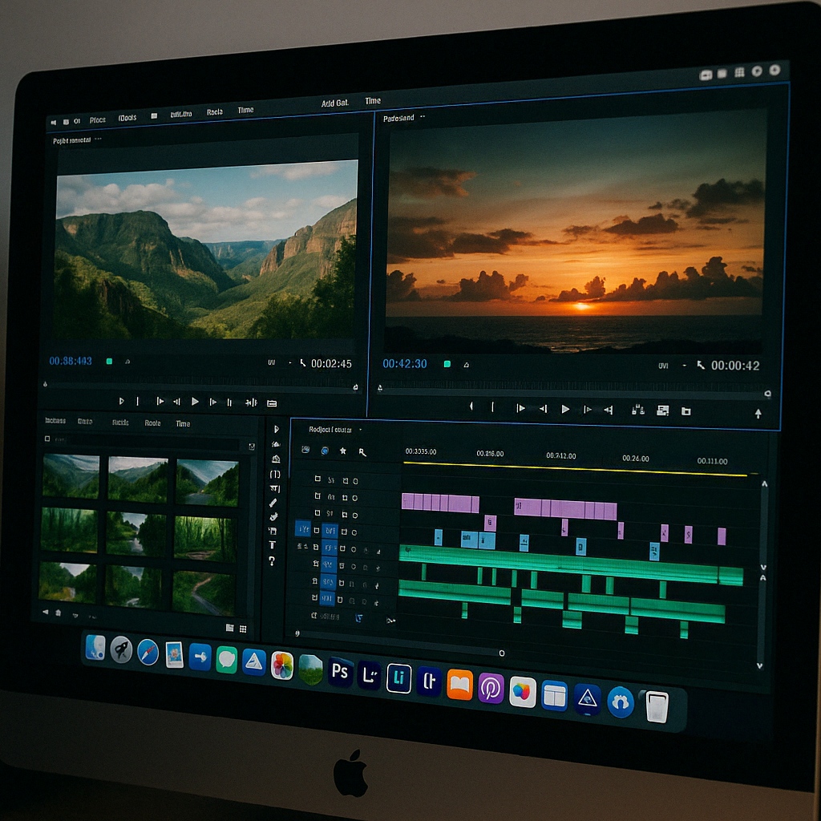The image size is (821, 821).
Task: Switch to the Time tab in the media panel
Action: [183, 423]
